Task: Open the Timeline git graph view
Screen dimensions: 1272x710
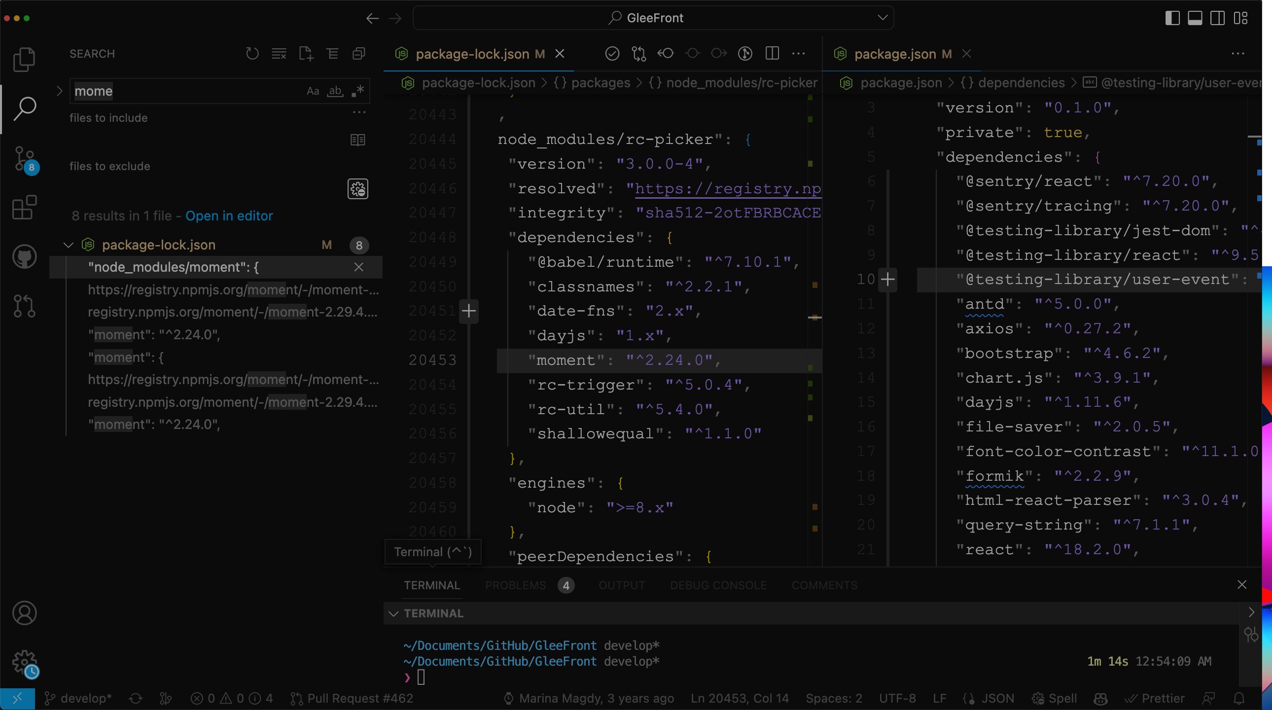Action: tap(744, 53)
